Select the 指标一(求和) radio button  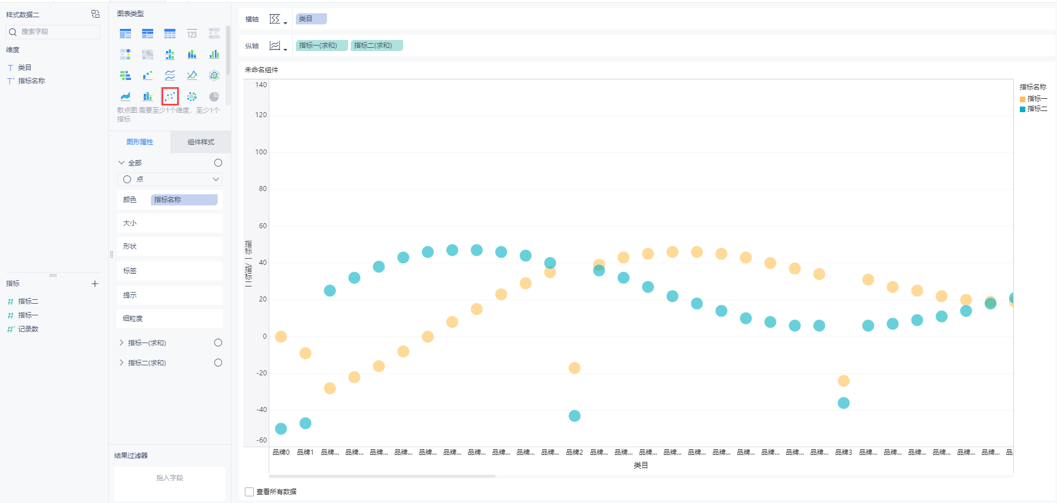pyautogui.click(x=218, y=343)
